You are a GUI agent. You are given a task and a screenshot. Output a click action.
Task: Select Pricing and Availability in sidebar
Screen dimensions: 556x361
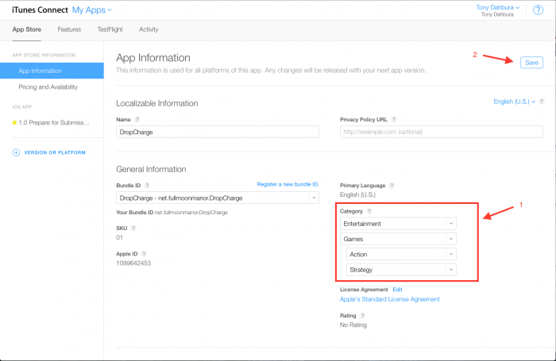click(x=48, y=87)
